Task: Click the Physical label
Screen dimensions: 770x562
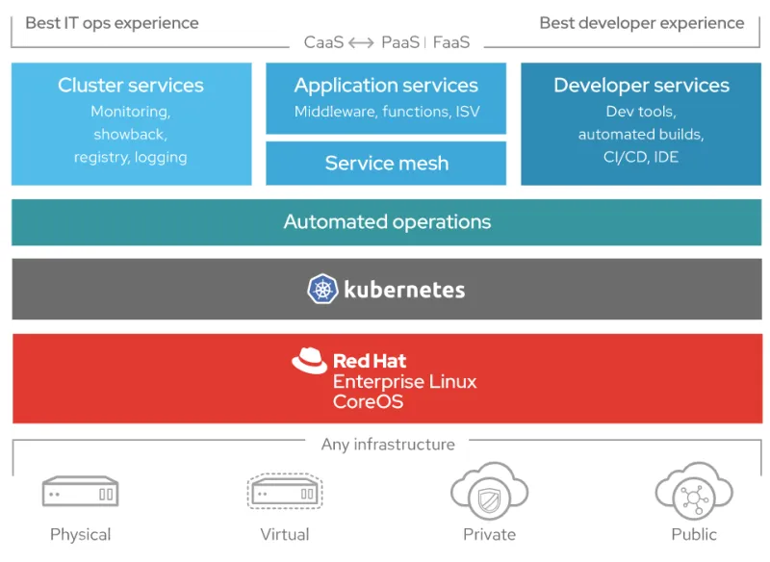Action: 81,534
